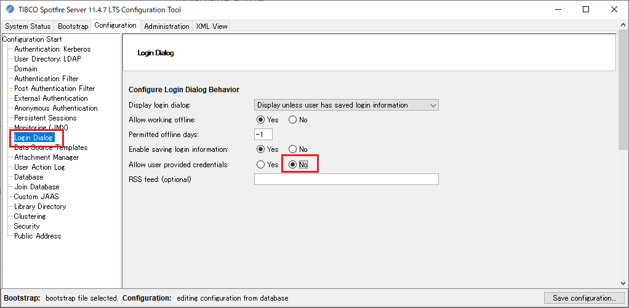Open the Security configuration node

point(26,226)
